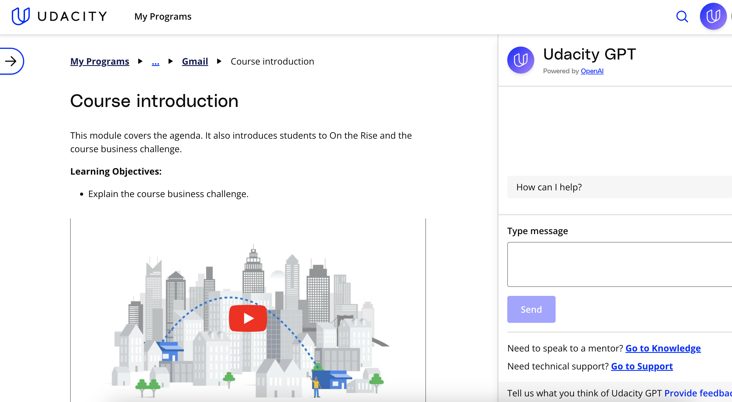Open the OpenAI link

pos(592,71)
